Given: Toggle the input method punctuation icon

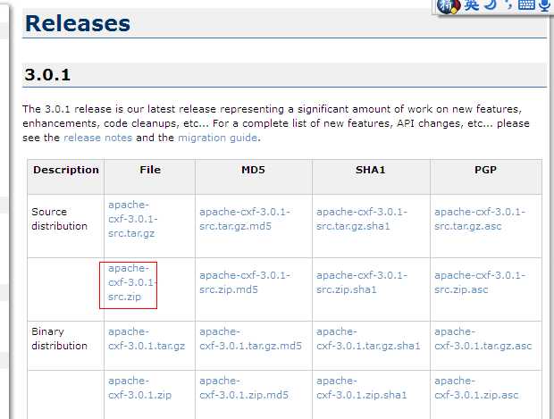Looking at the screenshot, I should point(508,4).
